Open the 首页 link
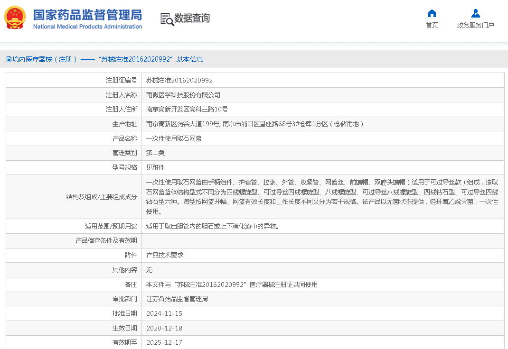 tap(432, 25)
